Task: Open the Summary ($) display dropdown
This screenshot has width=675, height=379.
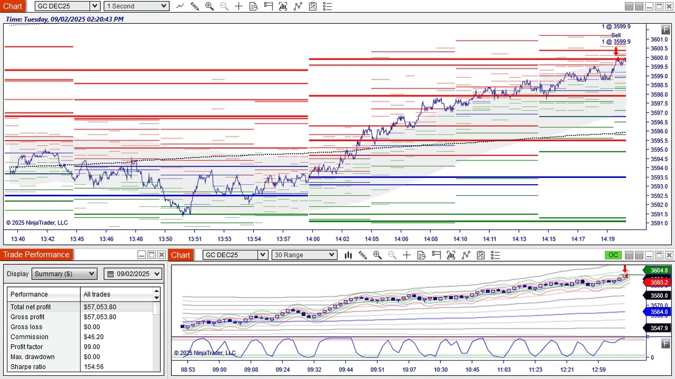Action: pyautogui.click(x=64, y=274)
